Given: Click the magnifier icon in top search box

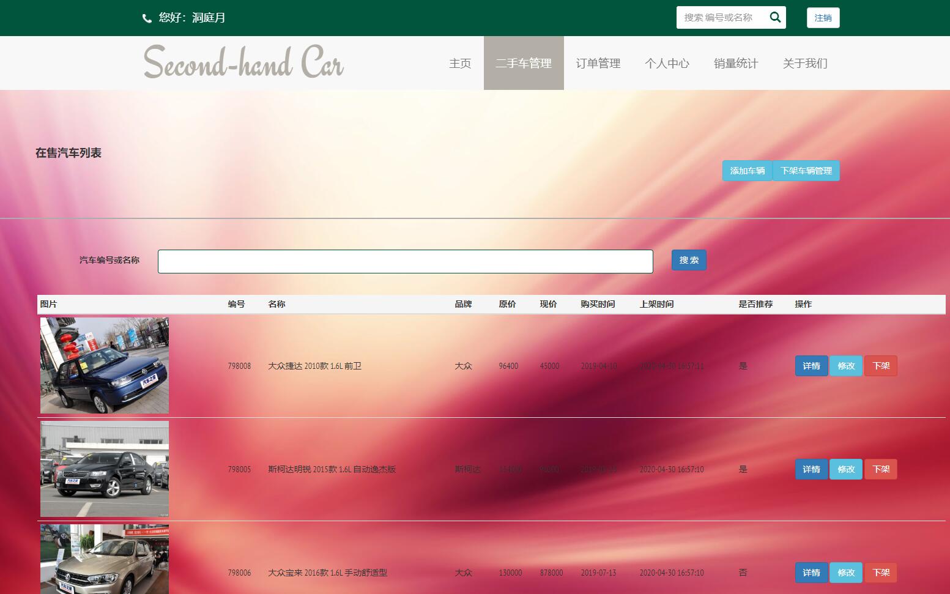Looking at the screenshot, I should (775, 17).
